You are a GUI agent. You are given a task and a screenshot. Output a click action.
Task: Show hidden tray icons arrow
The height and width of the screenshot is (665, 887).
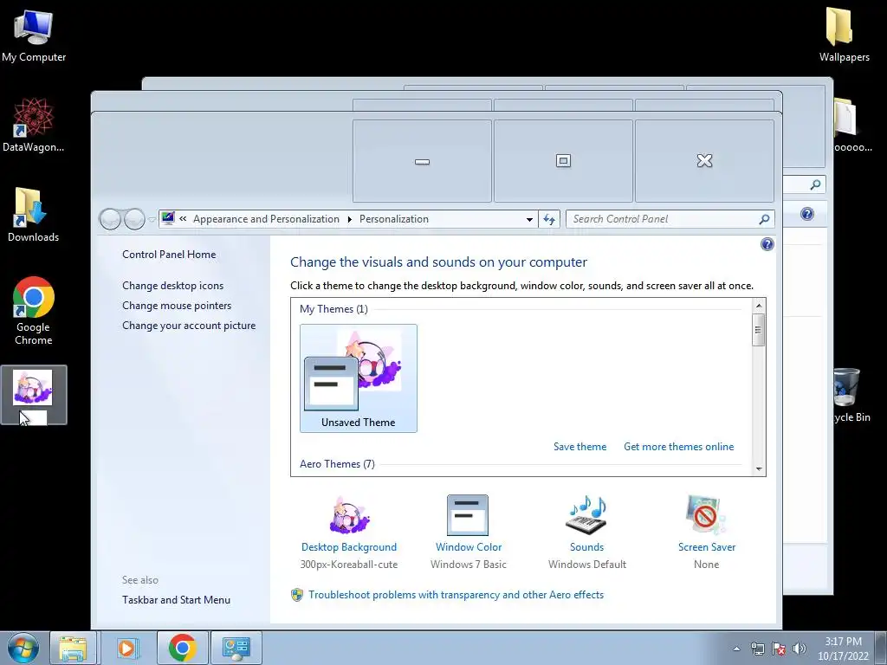click(x=736, y=649)
